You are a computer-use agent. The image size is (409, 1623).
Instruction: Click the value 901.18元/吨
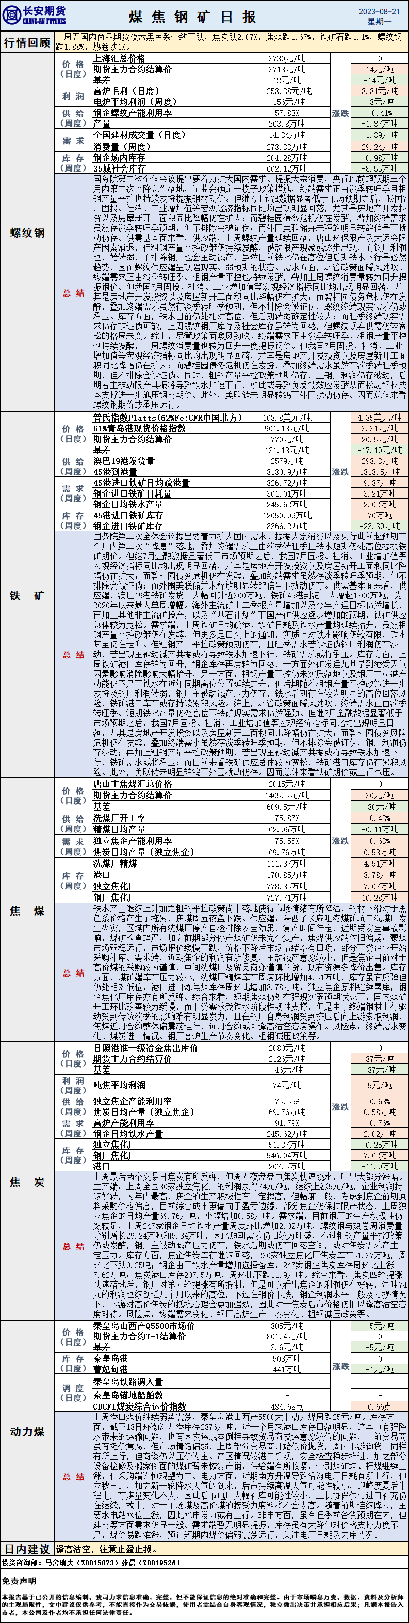coord(287,428)
